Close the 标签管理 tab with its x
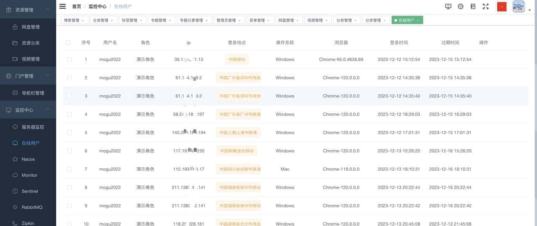Image resolution: width=537 pixels, height=226 pixels. (141, 20)
